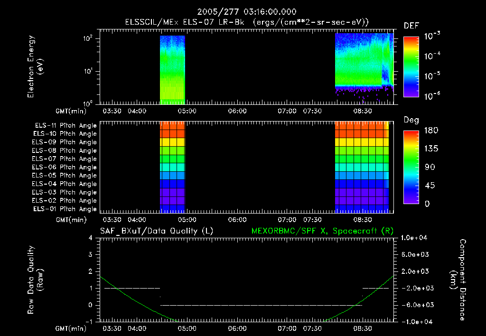
Task: Click the electron spectrogram data near 05:00
Action: pos(172,70)
